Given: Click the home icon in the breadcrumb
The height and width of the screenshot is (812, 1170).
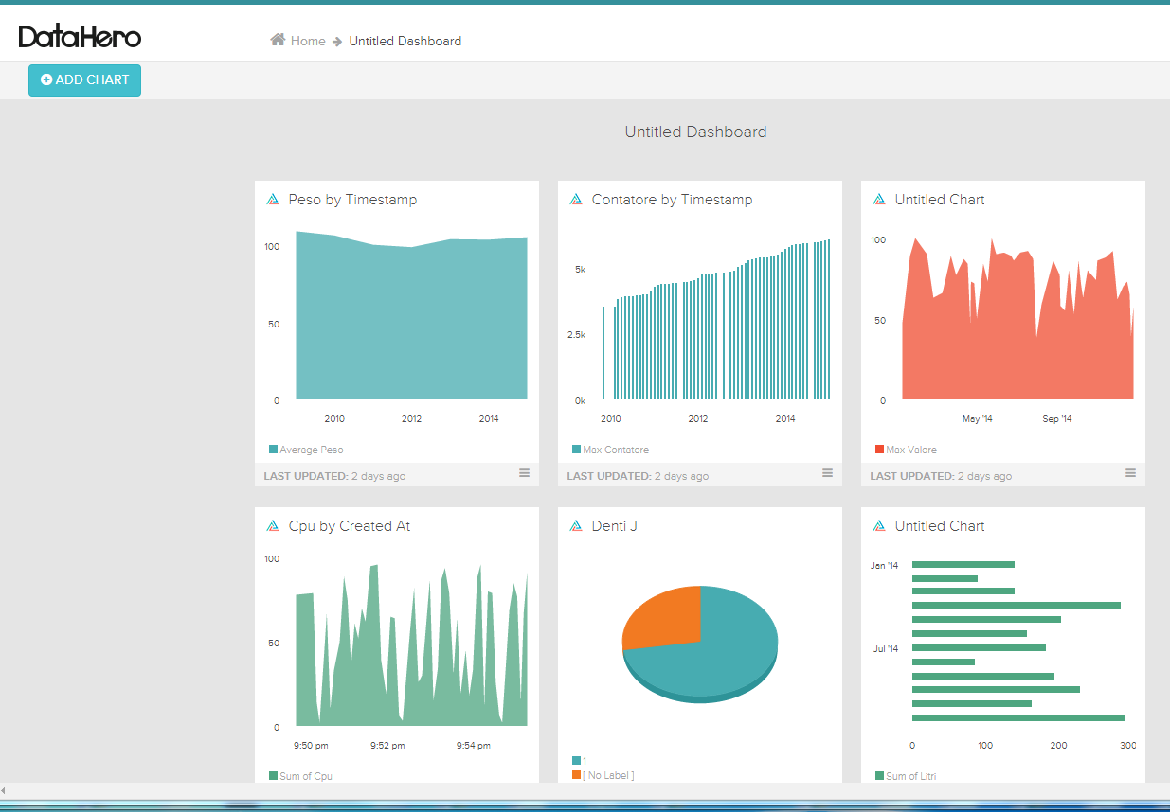Looking at the screenshot, I should pos(275,40).
